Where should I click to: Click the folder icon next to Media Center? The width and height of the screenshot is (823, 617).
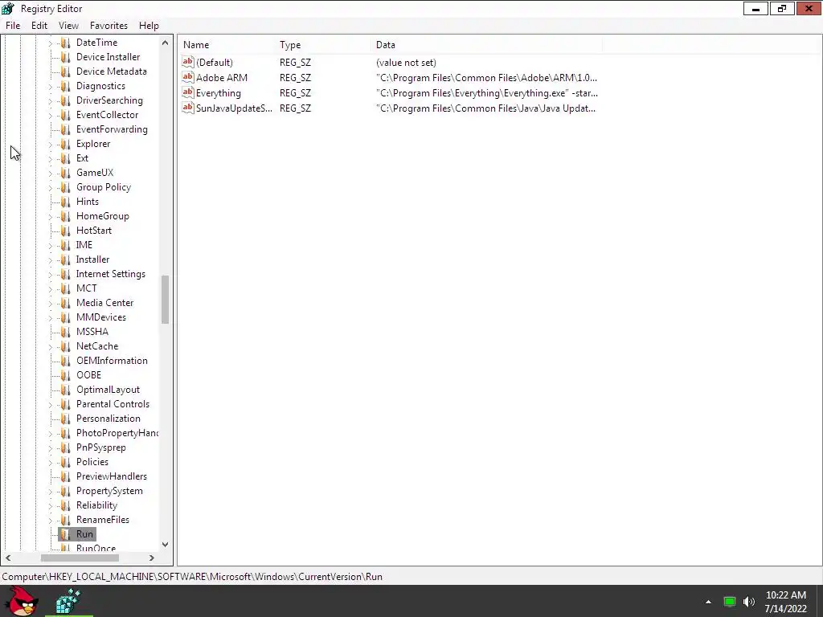pos(66,303)
